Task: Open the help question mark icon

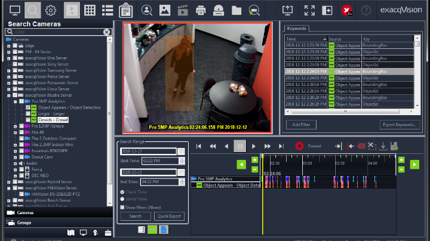Action: tap(366, 10)
